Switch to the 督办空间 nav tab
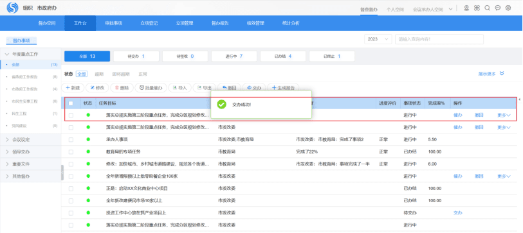 (47, 23)
